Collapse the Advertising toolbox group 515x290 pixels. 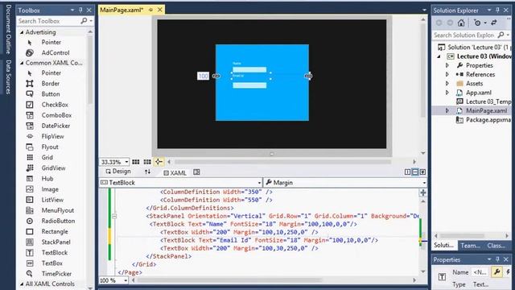(22, 32)
